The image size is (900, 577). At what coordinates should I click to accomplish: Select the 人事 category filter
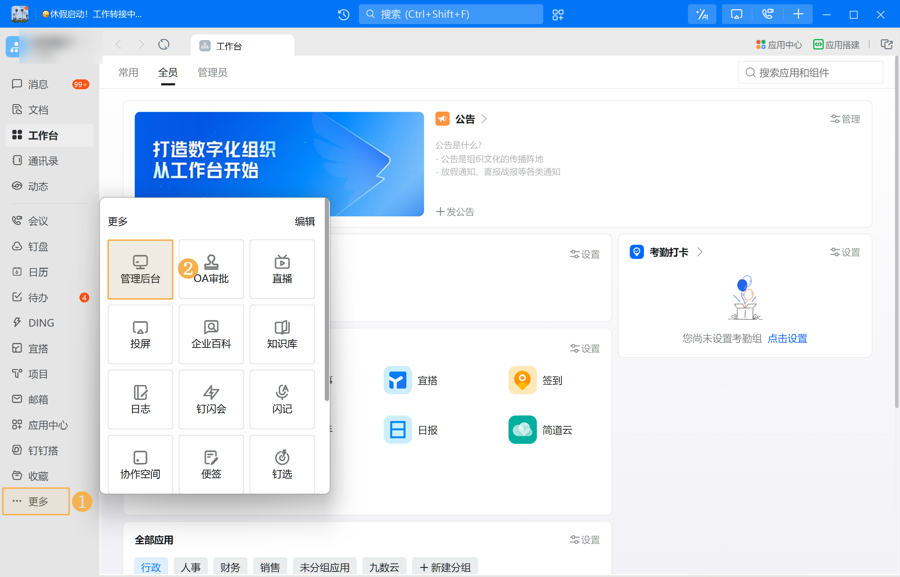pos(190,567)
